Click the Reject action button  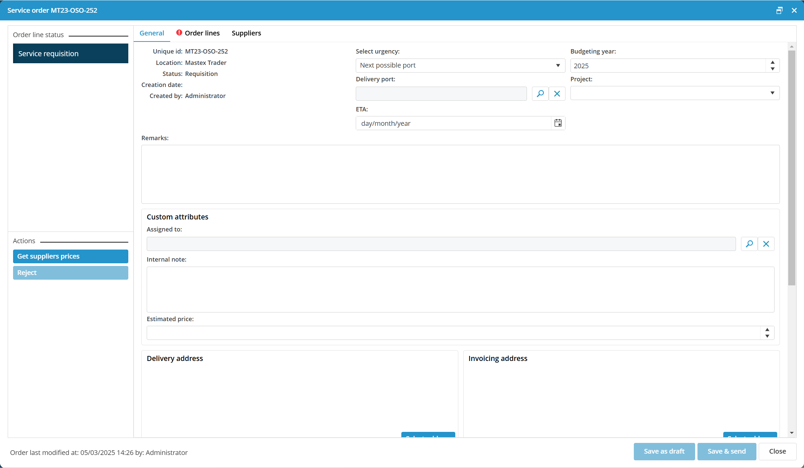[71, 273]
